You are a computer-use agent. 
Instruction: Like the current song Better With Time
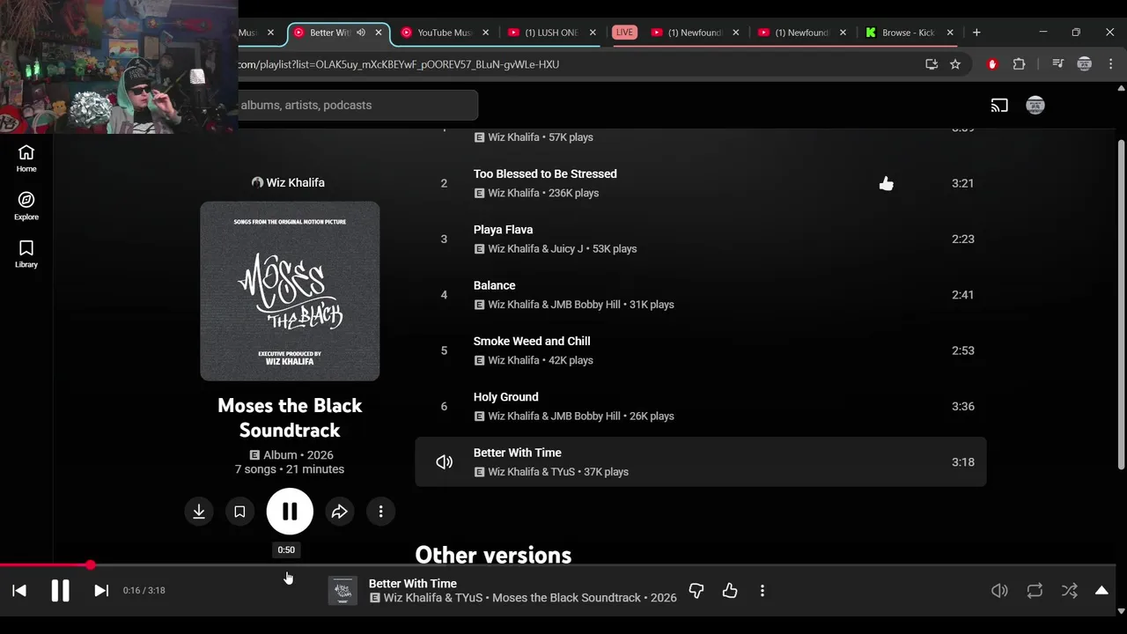coord(730,591)
